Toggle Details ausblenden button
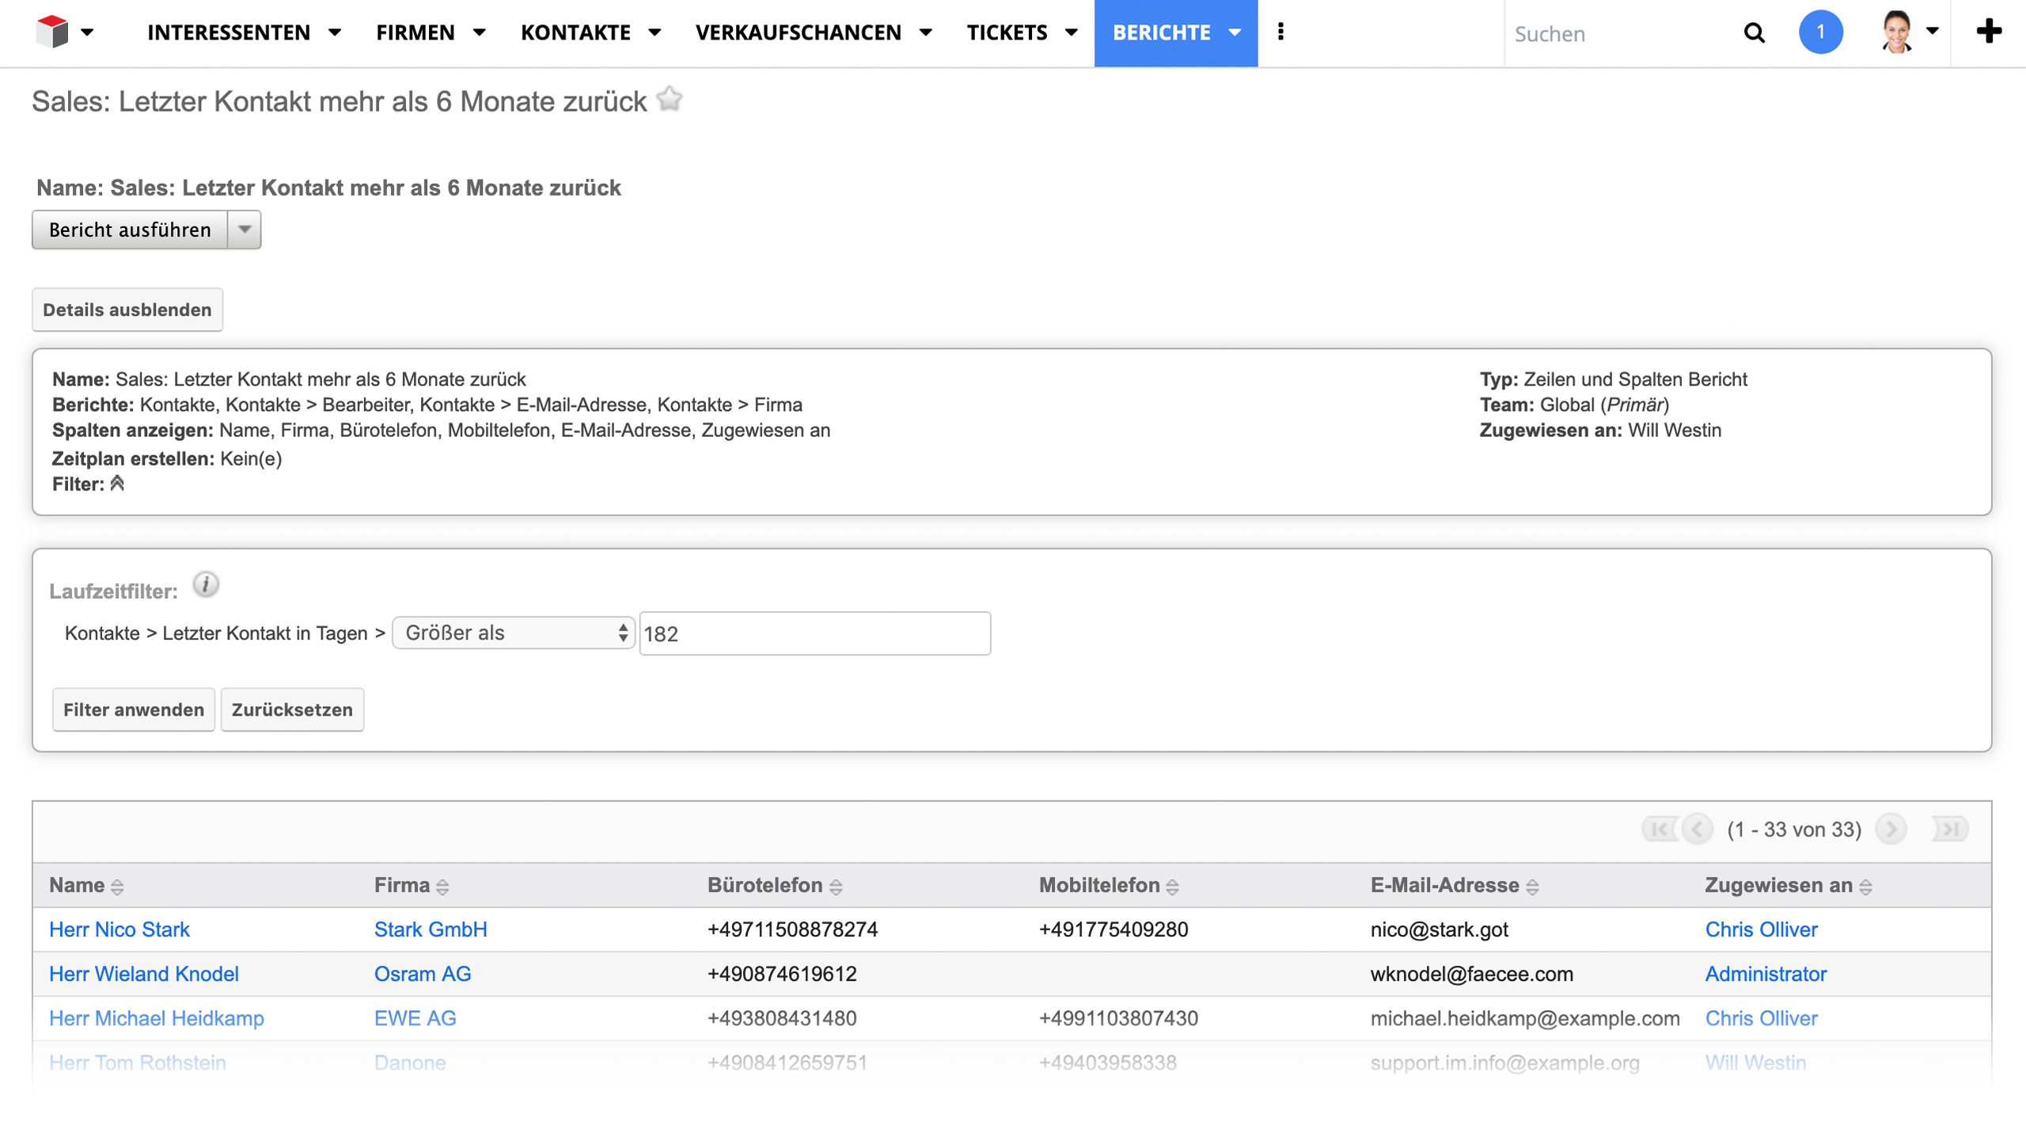The width and height of the screenshot is (2026, 1140). click(127, 310)
